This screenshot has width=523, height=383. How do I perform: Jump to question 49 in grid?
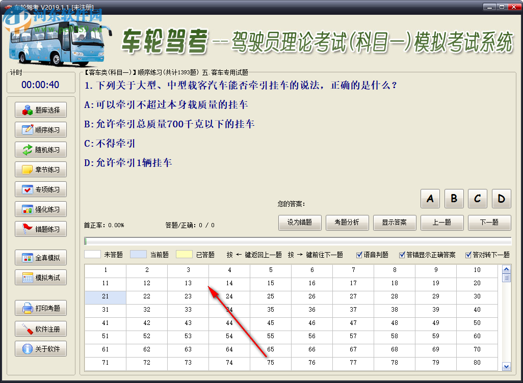click(x=436, y=324)
